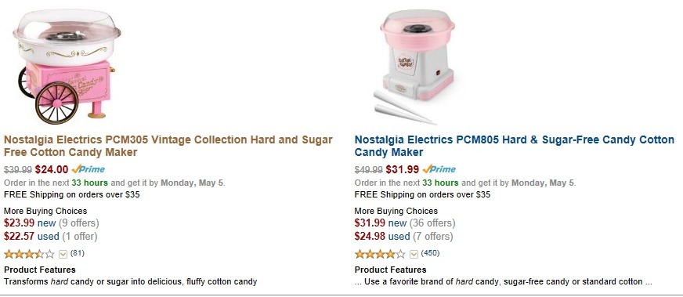
Task: Open Nostalgia Electrics PCM805 product title link
Action: click(x=515, y=146)
